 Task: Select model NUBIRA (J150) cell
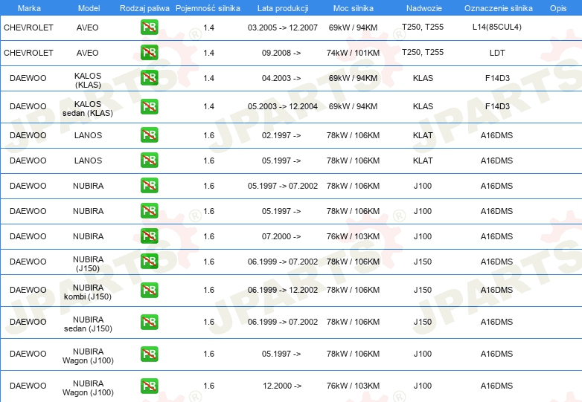coord(88,264)
